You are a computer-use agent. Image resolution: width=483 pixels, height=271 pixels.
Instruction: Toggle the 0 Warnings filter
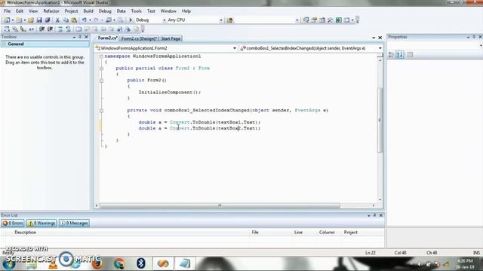42,223
